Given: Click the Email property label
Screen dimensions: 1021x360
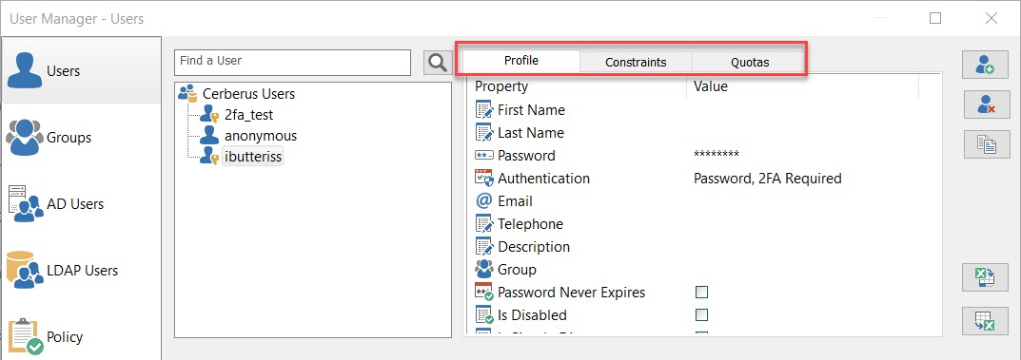Looking at the screenshot, I should coord(515,200).
